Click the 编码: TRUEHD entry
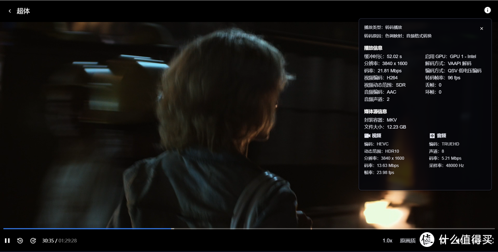Image resolution: width=498 pixels, height=252 pixels. (x=444, y=144)
